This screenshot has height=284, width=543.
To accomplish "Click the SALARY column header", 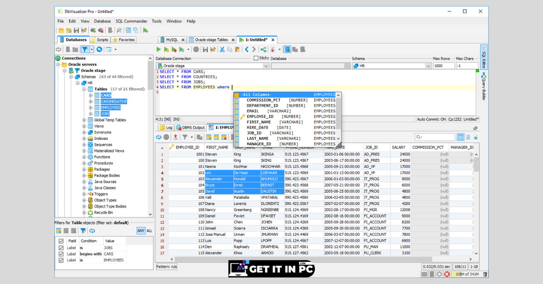I will point(400,147).
